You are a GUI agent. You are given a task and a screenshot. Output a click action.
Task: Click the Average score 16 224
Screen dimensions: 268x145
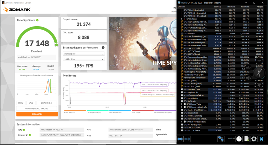coord(36,69)
